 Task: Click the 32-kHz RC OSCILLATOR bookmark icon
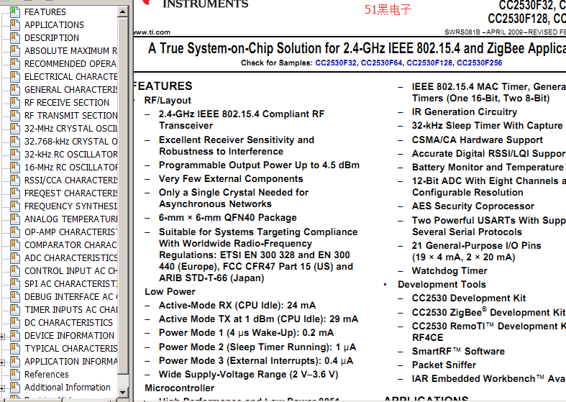pos(15,155)
